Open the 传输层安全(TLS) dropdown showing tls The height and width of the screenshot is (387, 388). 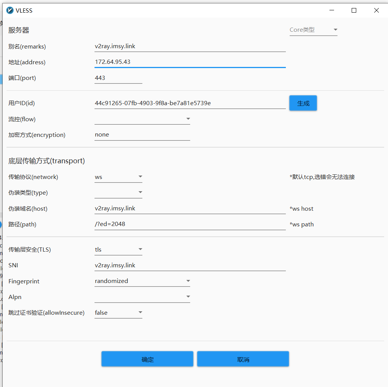[118, 250]
